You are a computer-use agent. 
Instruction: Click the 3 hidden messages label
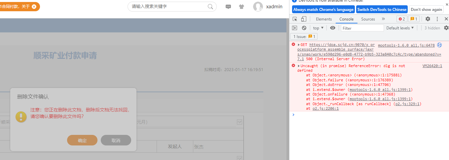point(432,28)
